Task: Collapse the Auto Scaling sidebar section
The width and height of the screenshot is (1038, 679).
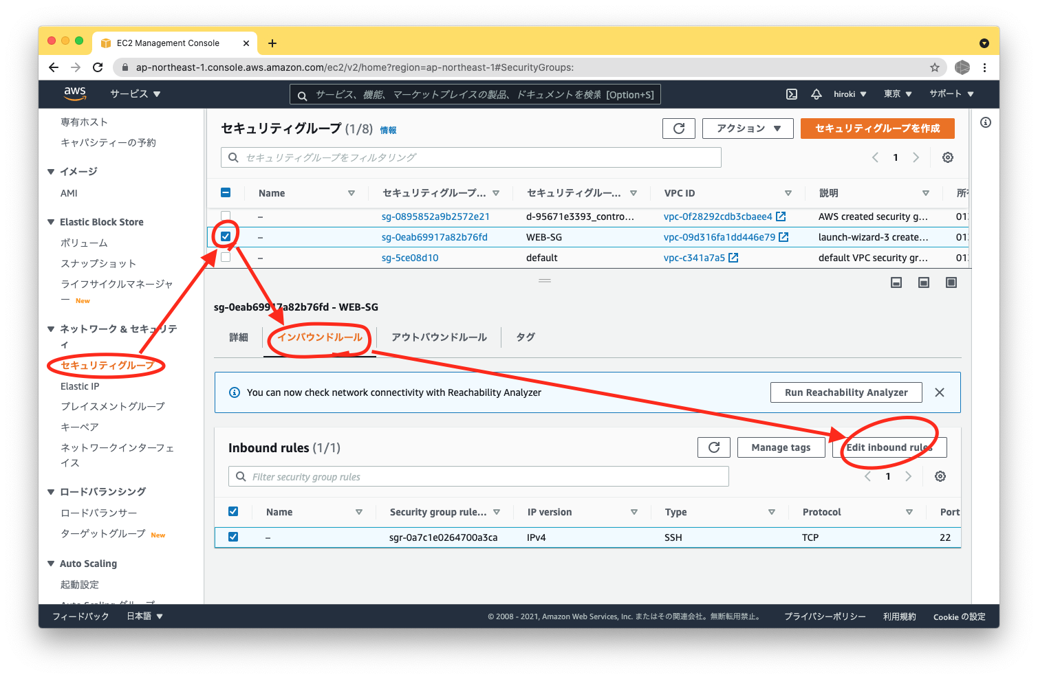Action: pos(51,564)
